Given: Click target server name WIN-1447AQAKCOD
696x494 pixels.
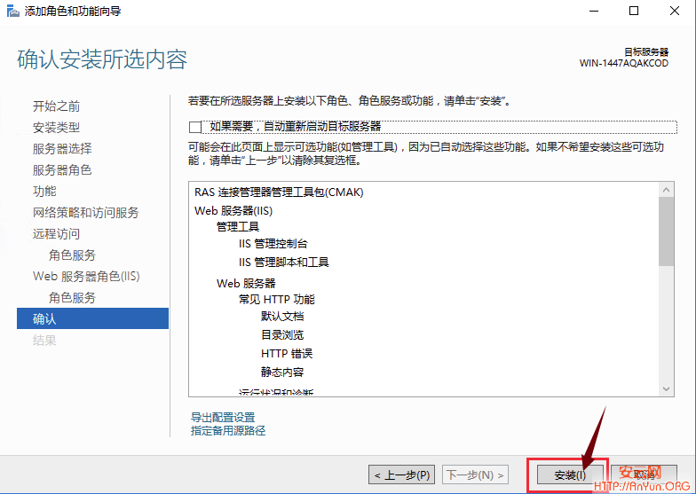Looking at the screenshot, I should pyautogui.click(x=623, y=64).
